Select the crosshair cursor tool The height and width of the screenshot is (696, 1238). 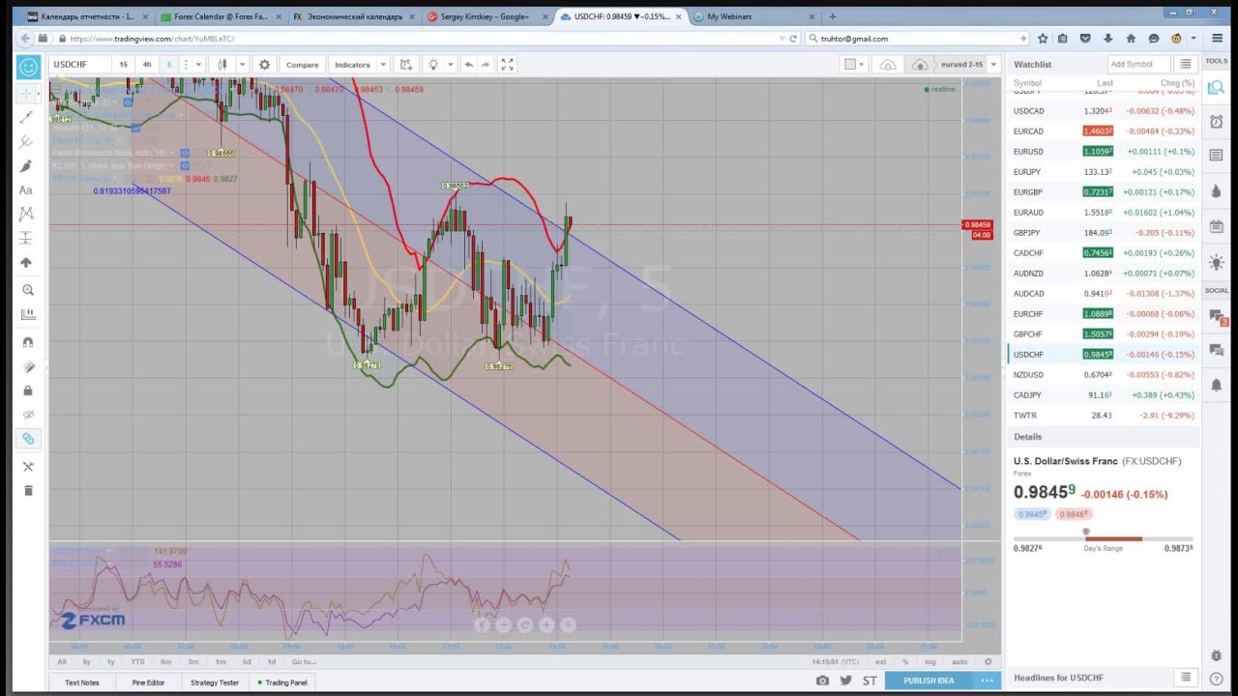[x=27, y=93]
